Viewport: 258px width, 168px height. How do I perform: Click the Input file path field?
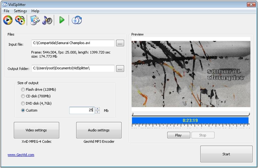[x=73, y=43]
